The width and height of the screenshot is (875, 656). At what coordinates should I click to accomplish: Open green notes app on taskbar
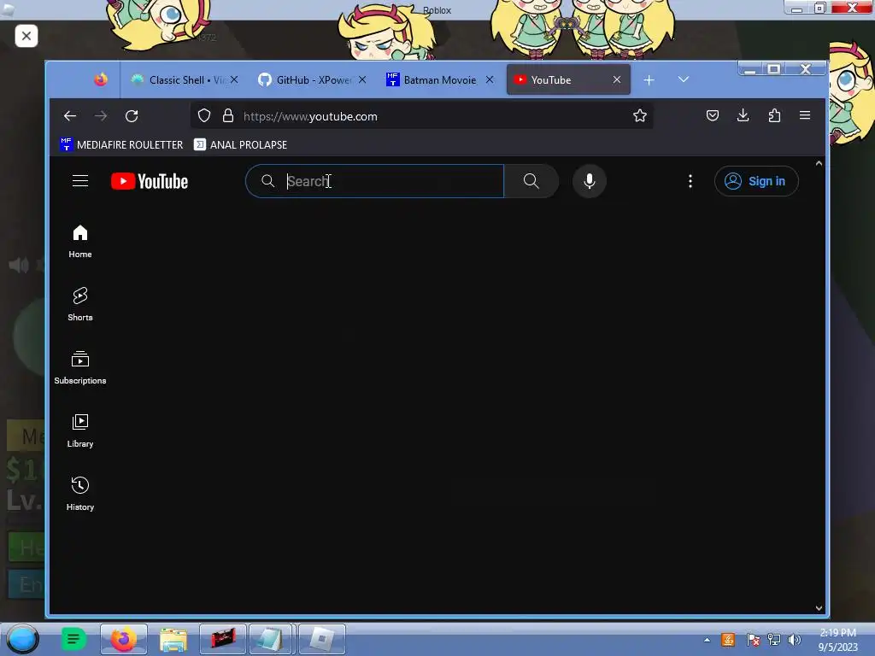[x=73, y=639]
